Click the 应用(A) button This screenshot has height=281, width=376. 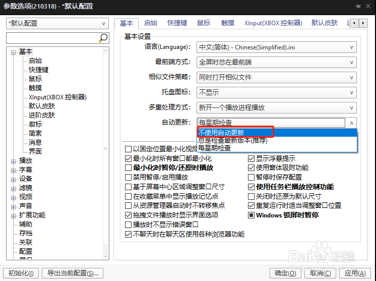355,273
